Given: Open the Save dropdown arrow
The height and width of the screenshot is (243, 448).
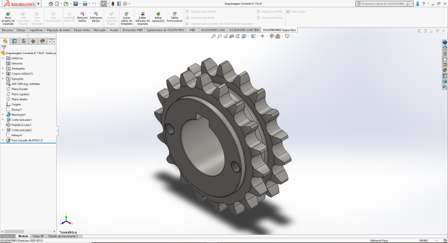Looking at the screenshot, I should 79,4.
